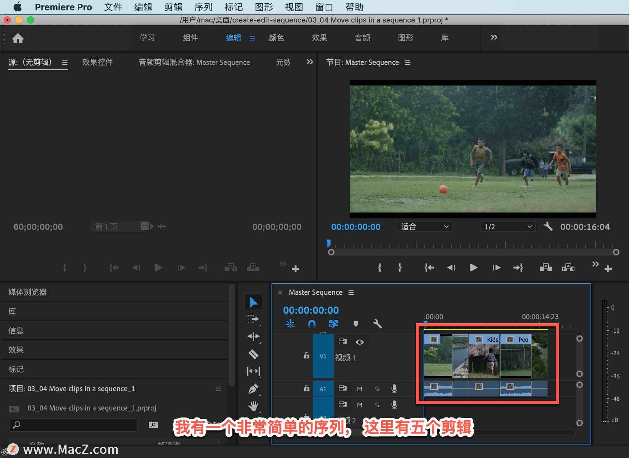The image size is (629, 458).
Task: Go to In point in Program Monitor
Action: click(429, 268)
